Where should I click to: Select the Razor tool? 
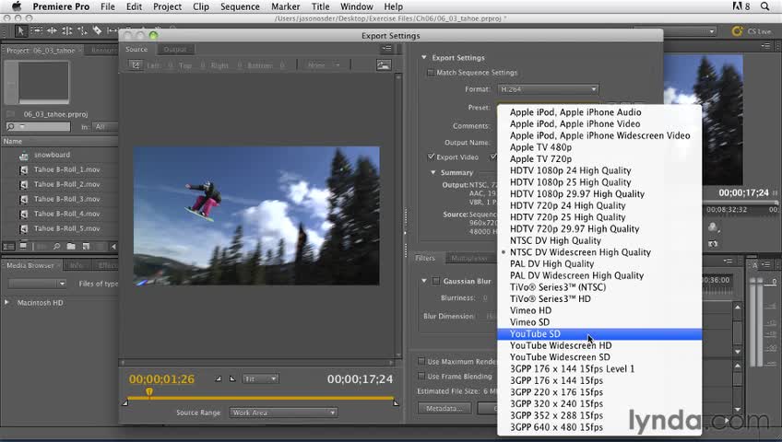(97, 31)
